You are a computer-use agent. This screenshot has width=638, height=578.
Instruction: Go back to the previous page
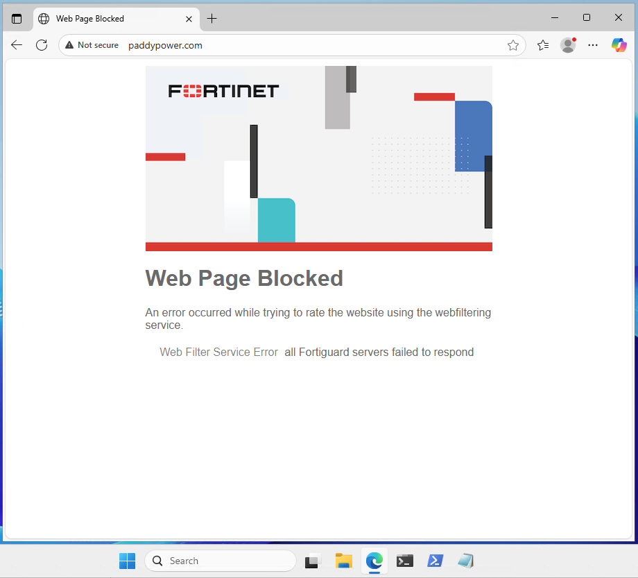click(17, 45)
